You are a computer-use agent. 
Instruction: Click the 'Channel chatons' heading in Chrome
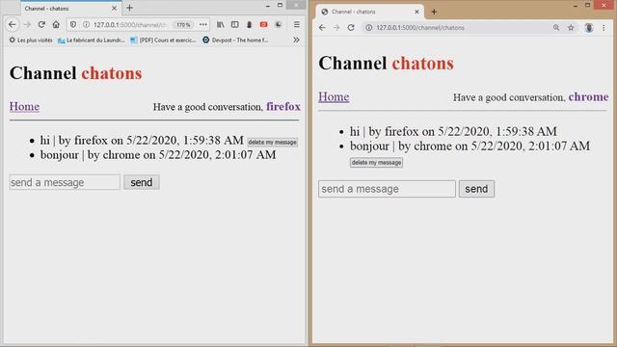point(386,63)
